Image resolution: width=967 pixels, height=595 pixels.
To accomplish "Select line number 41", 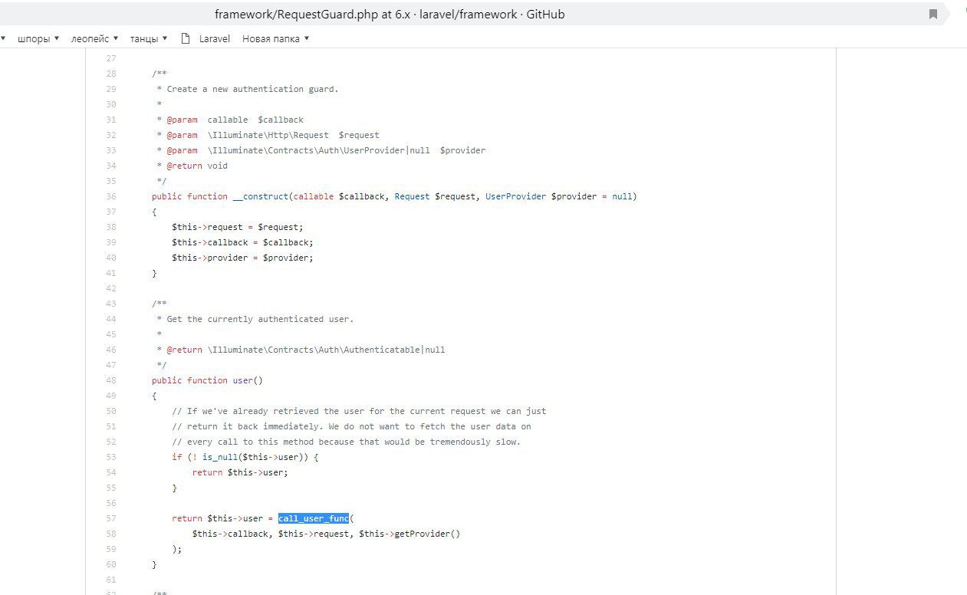I will (x=110, y=273).
